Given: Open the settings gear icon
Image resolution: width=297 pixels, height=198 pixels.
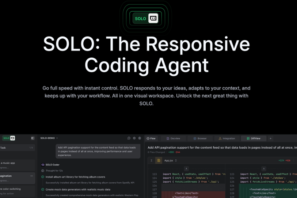Looking at the screenshot, I should click(x=134, y=138).
